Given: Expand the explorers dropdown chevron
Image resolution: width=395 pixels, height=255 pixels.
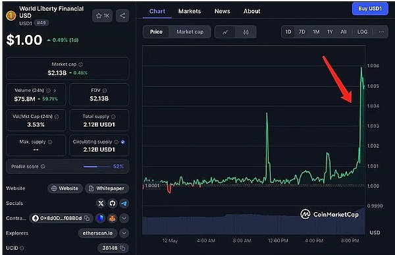Looking at the screenshot, I should tap(124, 233).
